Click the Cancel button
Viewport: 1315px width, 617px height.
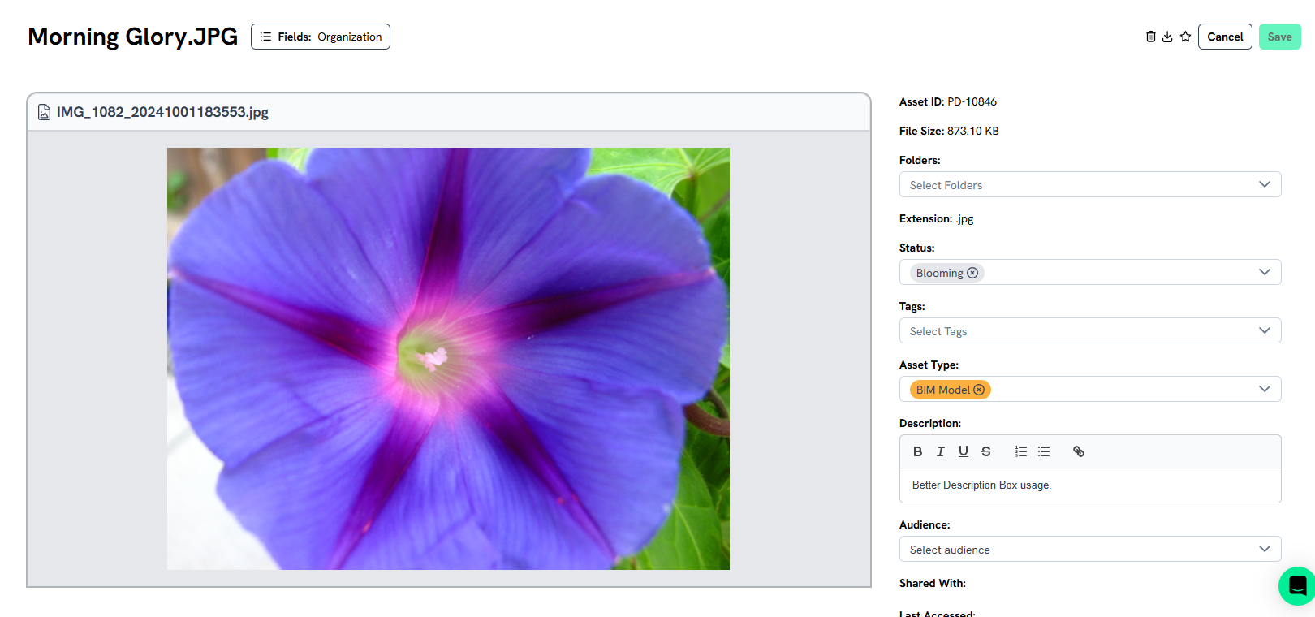(x=1225, y=37)
